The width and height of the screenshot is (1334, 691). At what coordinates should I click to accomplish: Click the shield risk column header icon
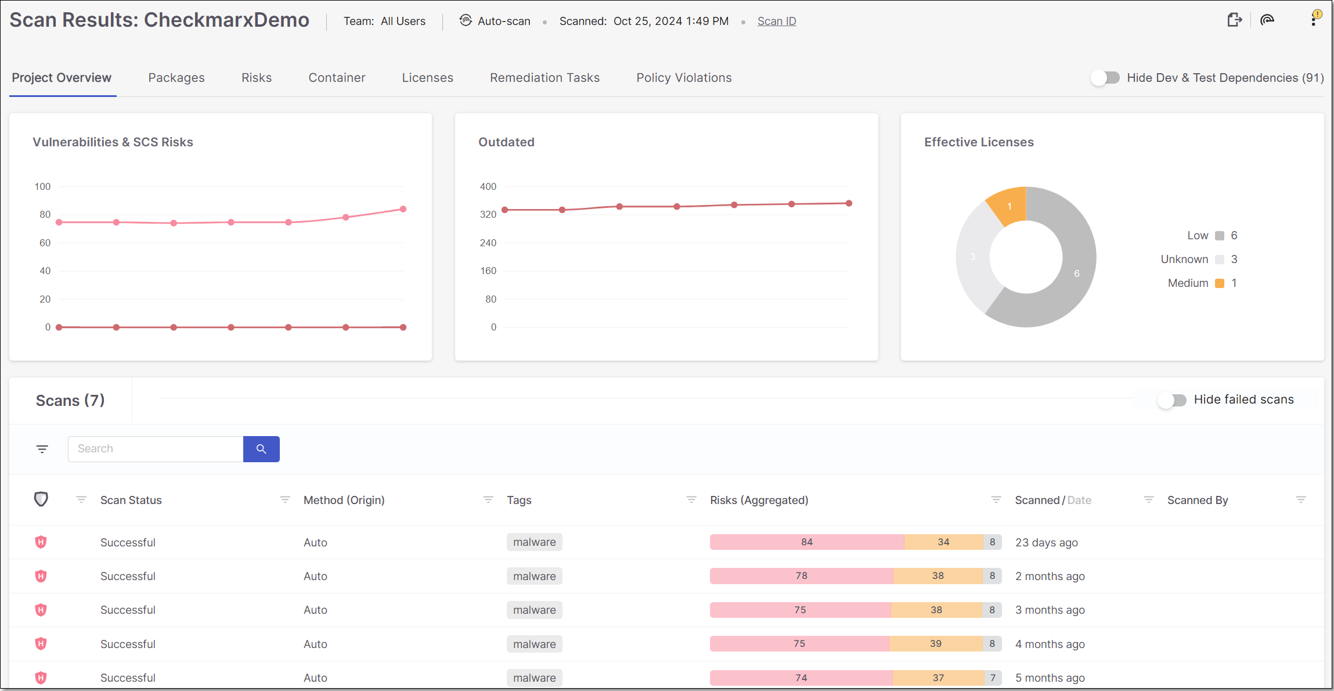coord(41,499)
